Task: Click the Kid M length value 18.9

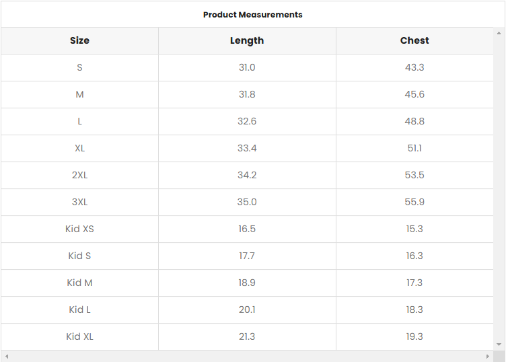Action: pyautogui.click(x=247, y=283)
